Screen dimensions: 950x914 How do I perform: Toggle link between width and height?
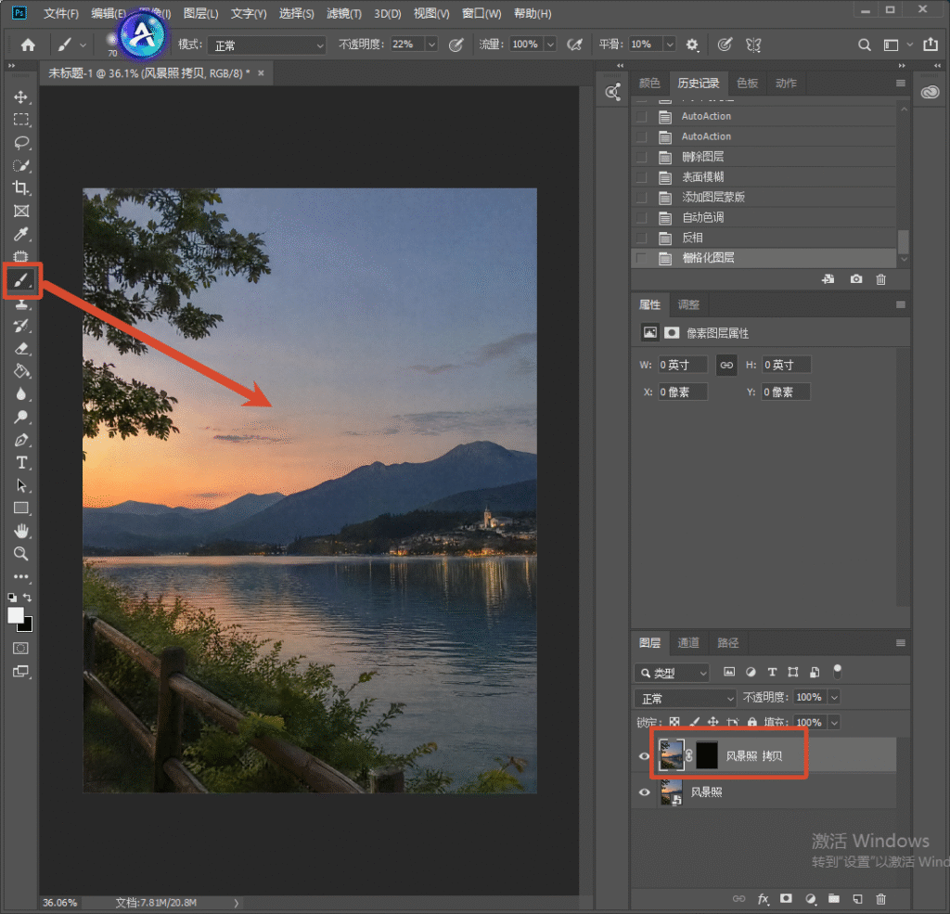tap(725, 365)
